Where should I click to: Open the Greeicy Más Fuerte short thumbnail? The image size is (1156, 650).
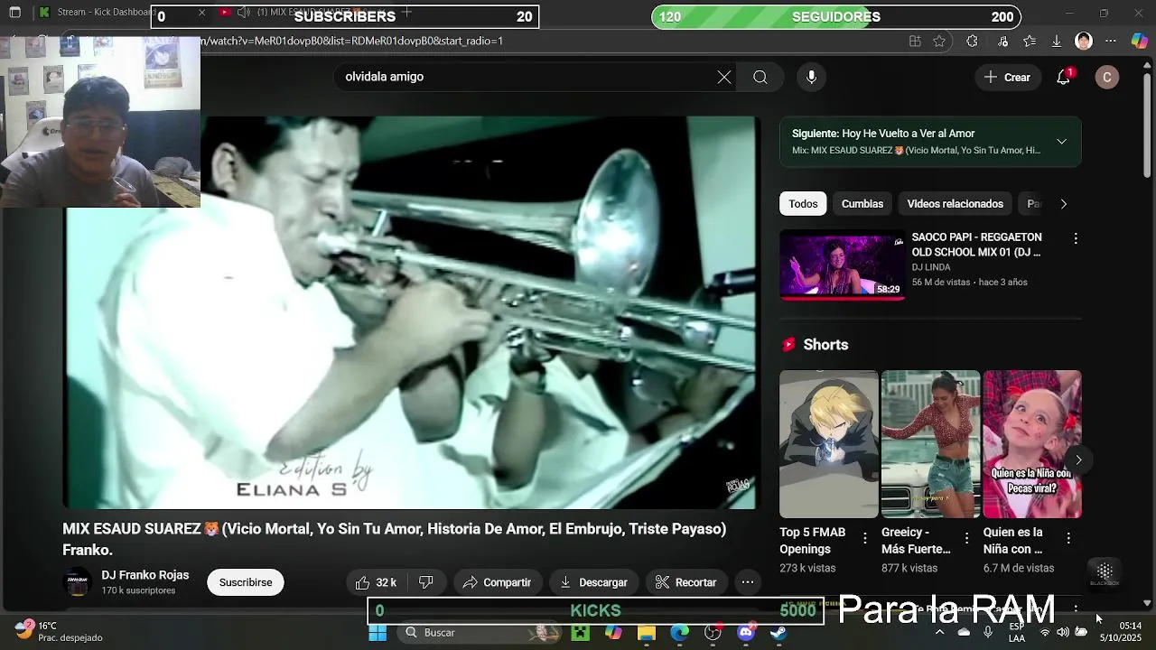point(930,443)
